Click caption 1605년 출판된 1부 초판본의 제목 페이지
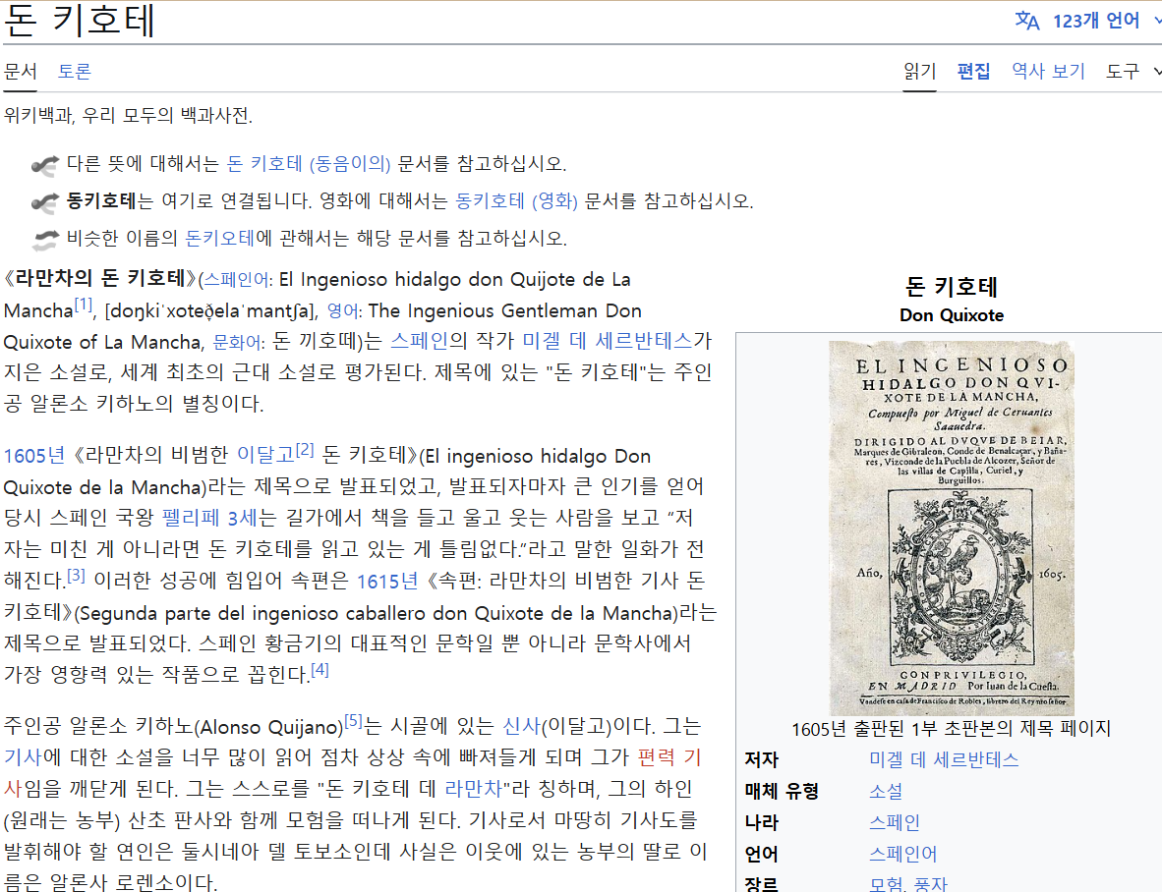Viewport: 1162px width, 892px height. coord(952,729)
